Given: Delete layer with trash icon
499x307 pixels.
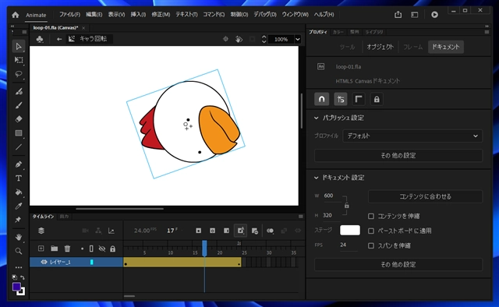Looking at the screenshot, I should (67, 249).
